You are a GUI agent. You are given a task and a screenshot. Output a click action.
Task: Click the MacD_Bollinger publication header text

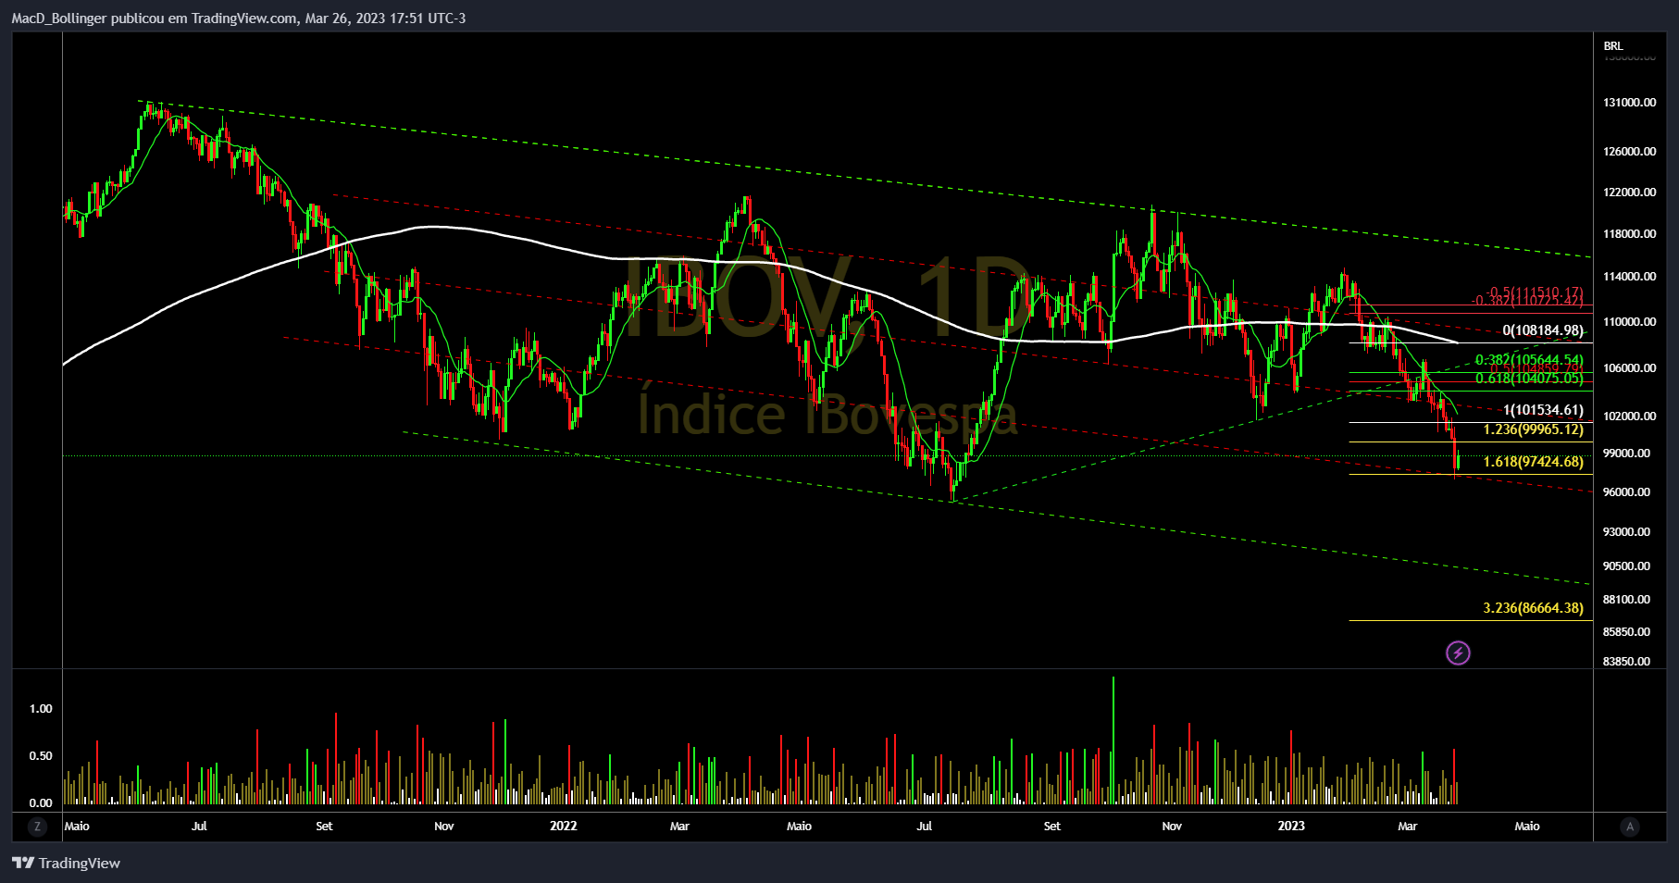point(239,19)
